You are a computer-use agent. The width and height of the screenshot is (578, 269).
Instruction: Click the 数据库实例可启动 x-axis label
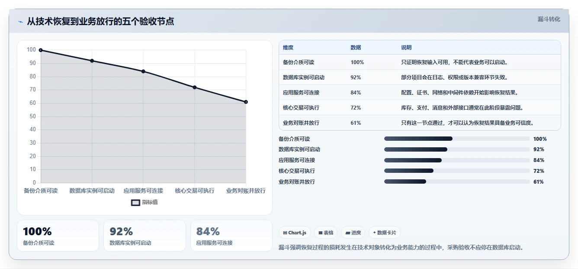[92, 191]
